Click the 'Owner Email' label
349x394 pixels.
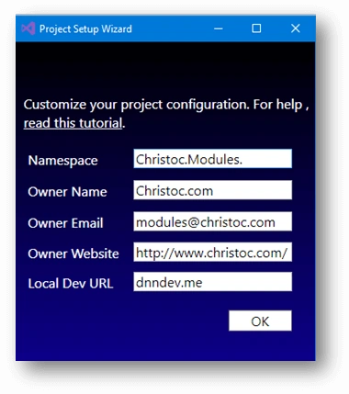pyautogui.click(x=65, y=223)
